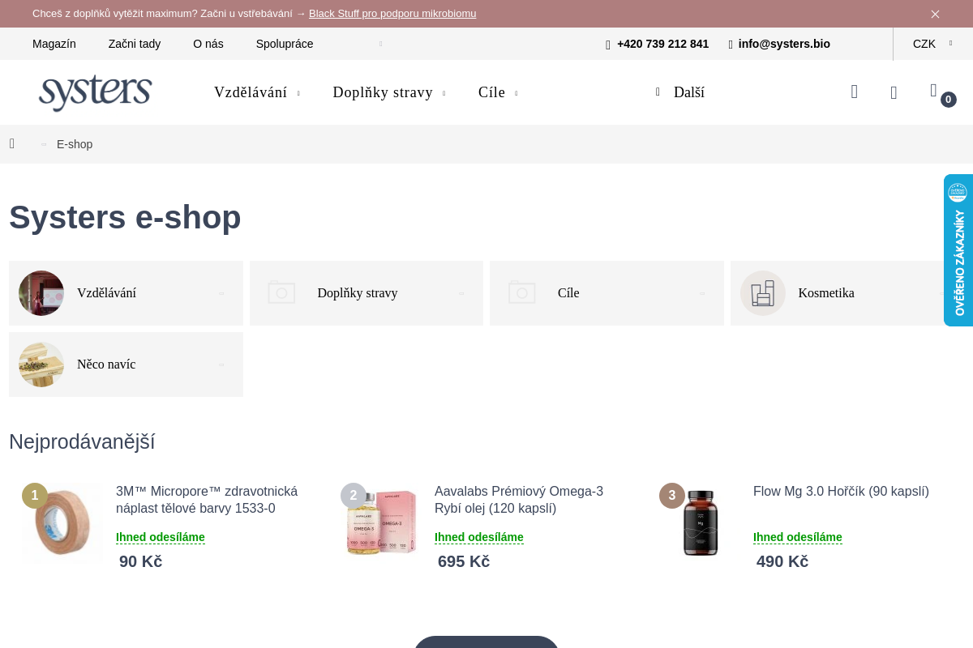The image size is (973, 648).
Task: Open the Začni tady page
Action: click(135, 44)
